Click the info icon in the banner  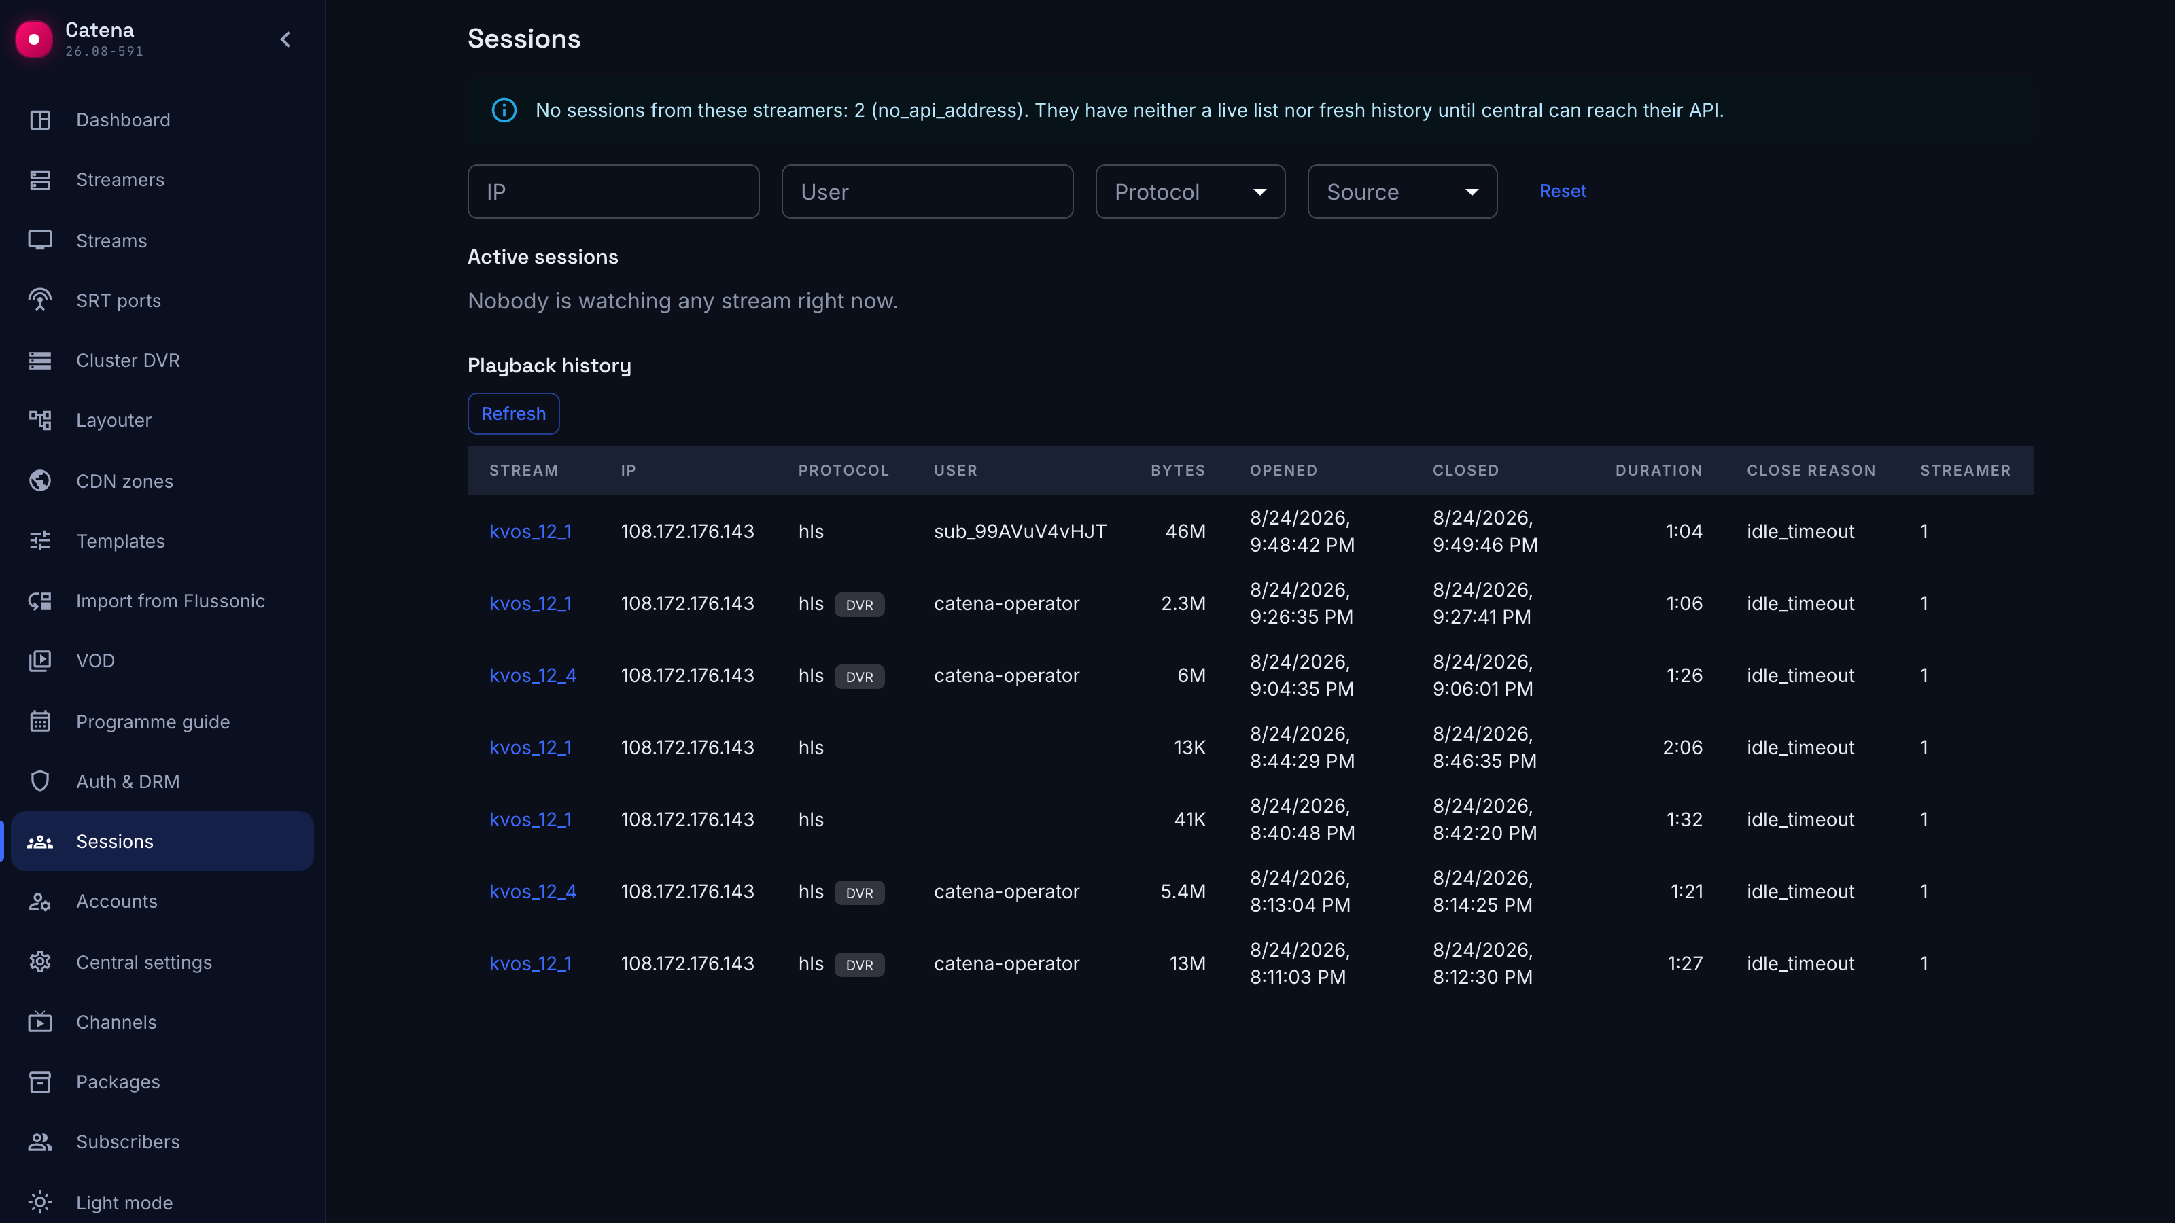click(504, 111)
